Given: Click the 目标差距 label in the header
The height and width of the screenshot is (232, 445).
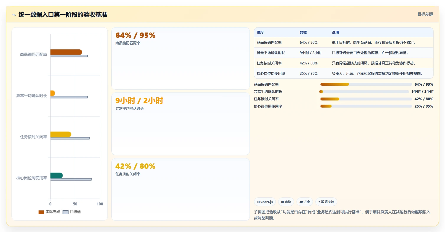Looking at the screenshot, I should coord(425,14).
